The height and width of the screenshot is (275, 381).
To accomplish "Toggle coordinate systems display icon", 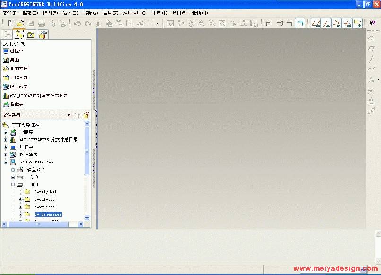I will coord(347,24).
